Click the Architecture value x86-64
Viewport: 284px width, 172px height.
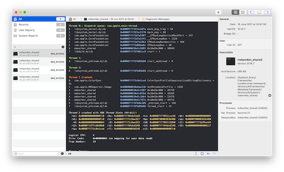[x=241, y=71]
